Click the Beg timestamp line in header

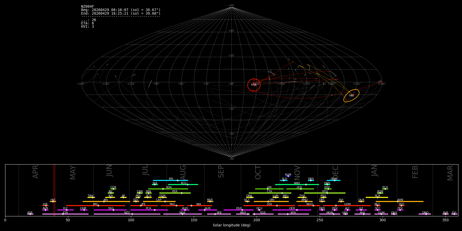(121, 10)
